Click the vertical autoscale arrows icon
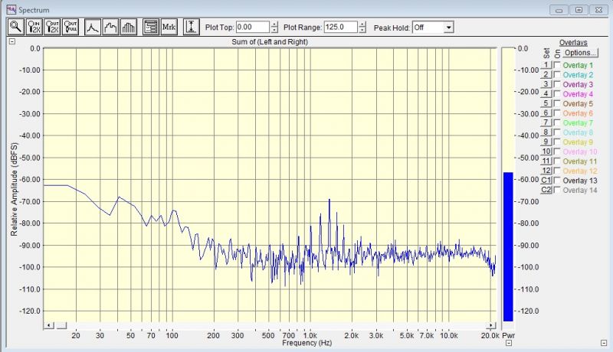 click(x=191, y=27)
